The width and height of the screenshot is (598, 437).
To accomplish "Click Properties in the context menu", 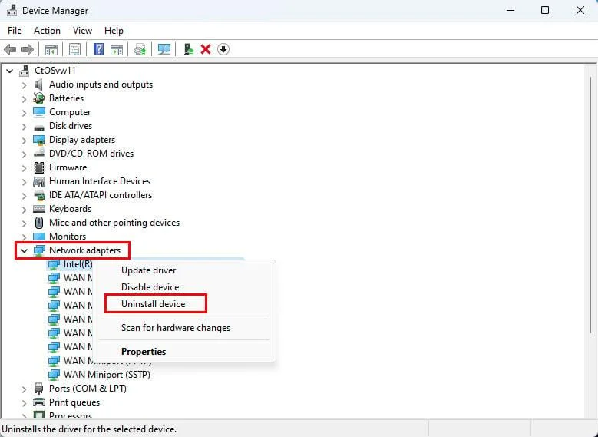I will [144, 352].
